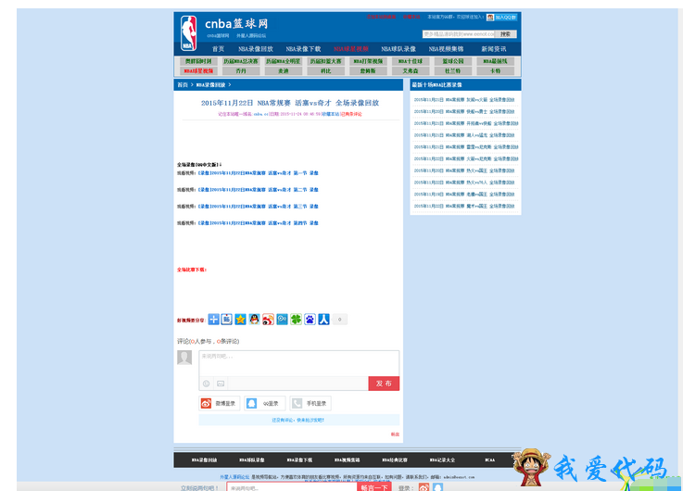This screenshot has height=491, width=683.
Task: Open the emoji picker in the comment box
Action: 207,384
